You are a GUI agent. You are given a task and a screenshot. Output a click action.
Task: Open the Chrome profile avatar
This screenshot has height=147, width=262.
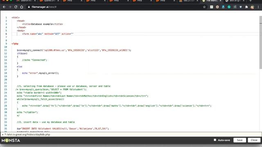click(x=252, y=7)
